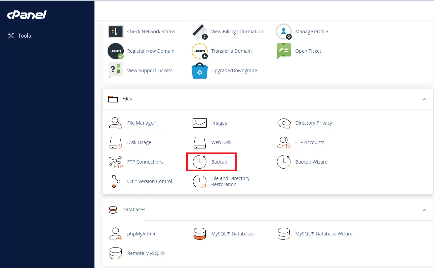Open the Register New Domain link
434x268 pixels.
pos(151,51)
